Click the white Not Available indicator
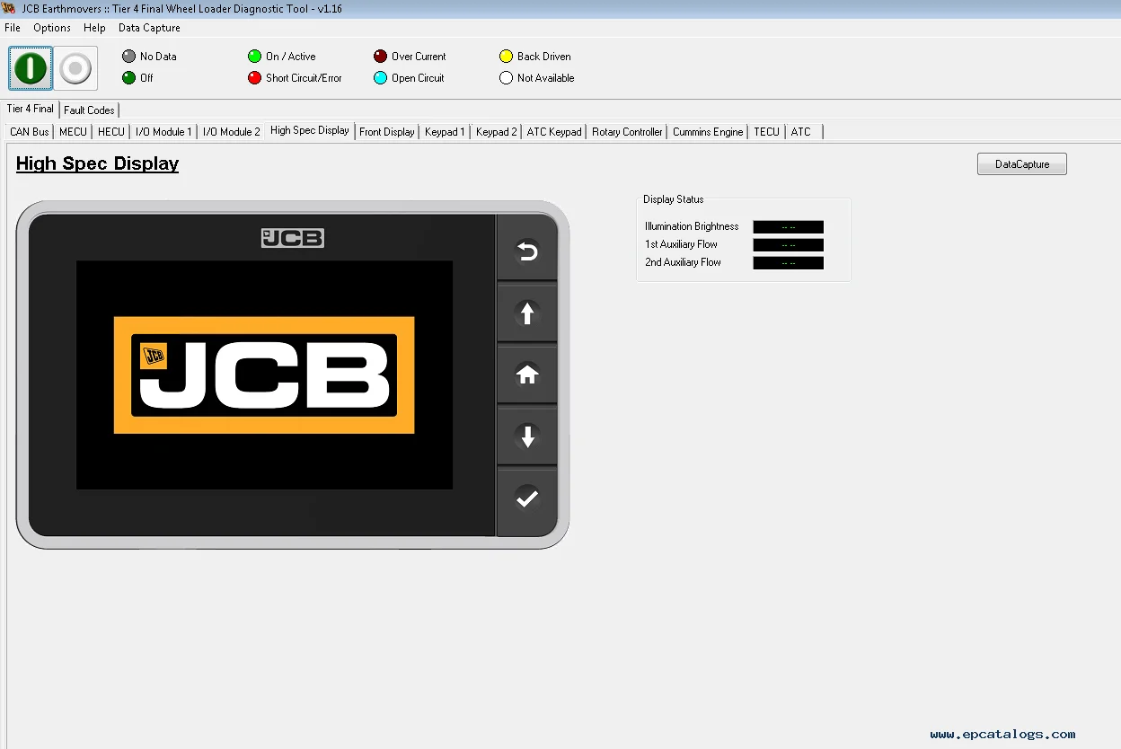The height and width of the screenshot is (749, 1121). pyautogui.click(x=506, y=77)
